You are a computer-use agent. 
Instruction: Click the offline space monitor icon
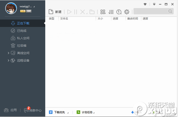click(13, 53)
